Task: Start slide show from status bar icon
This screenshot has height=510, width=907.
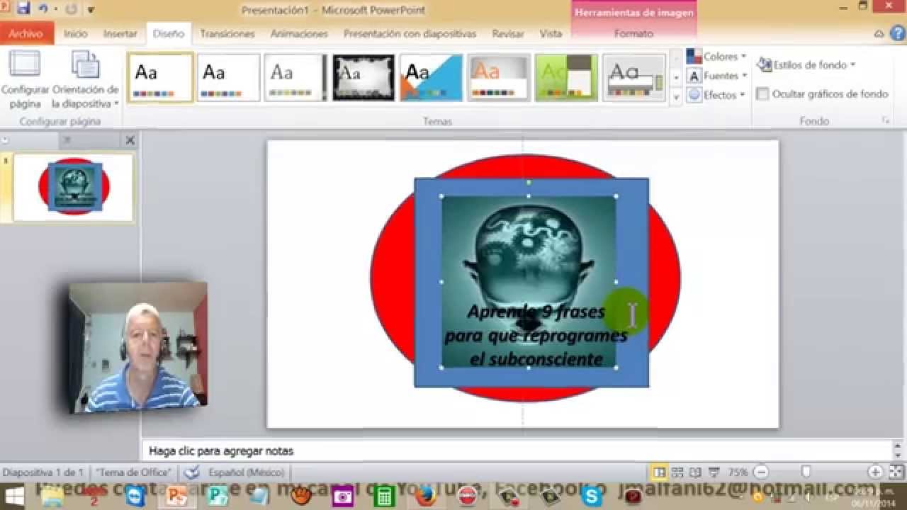Action: click(714, 472)
